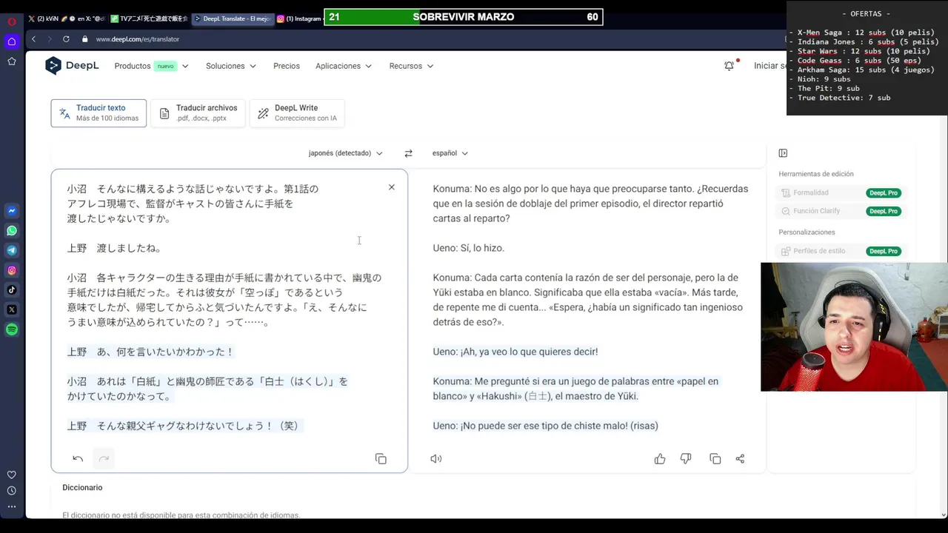Viewport: 948px width, 533px height.
Task: Open the sidebar three-dots more options
Action: coord(12,507)
